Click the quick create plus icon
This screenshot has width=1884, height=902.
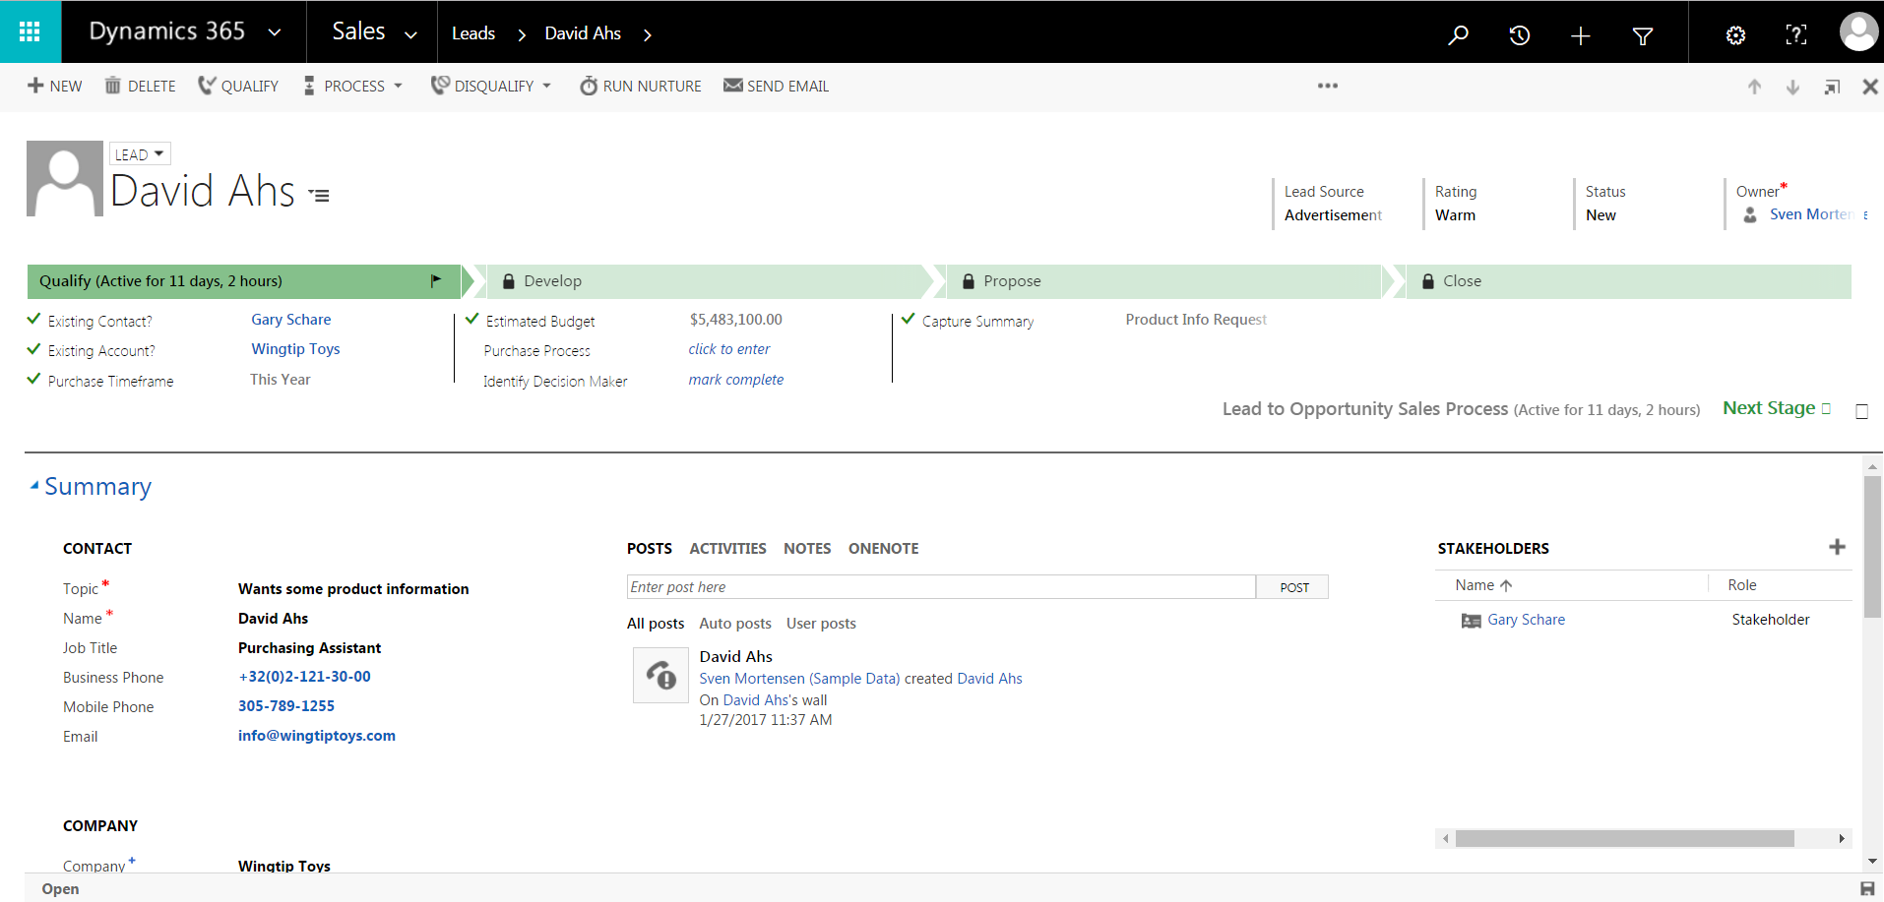coord(1580,35)
